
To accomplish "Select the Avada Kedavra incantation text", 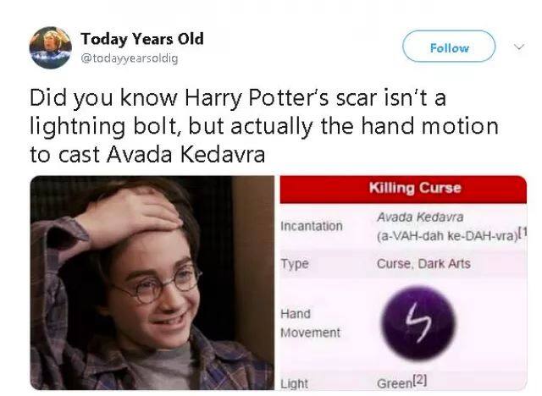I will (x=420, y=217).
